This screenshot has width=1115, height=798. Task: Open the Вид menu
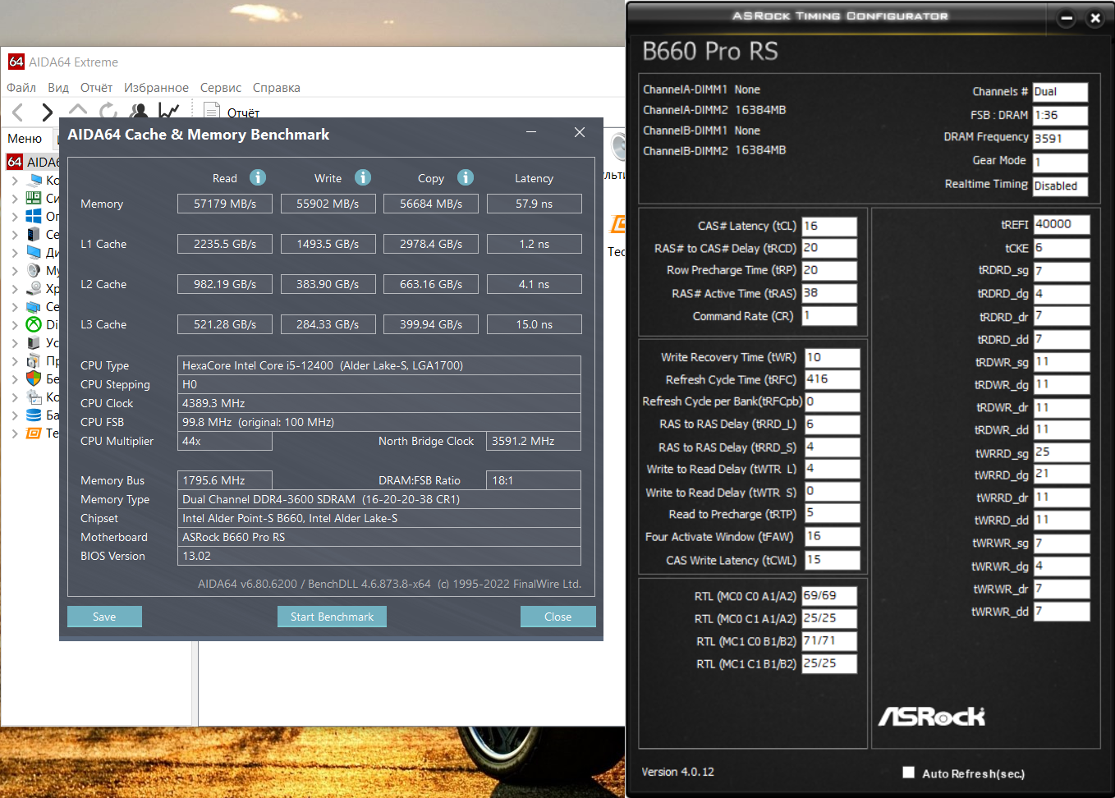pos(58,88)
